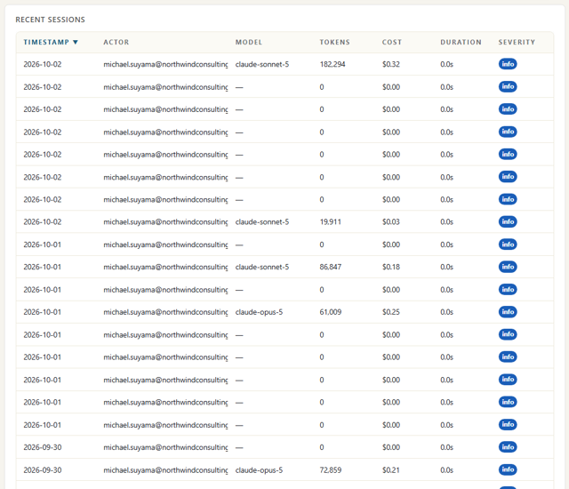Viewport: 569px width, 489px height.
Task: Click the Recent Sessions heading
Action: click(x=50, y=20)
